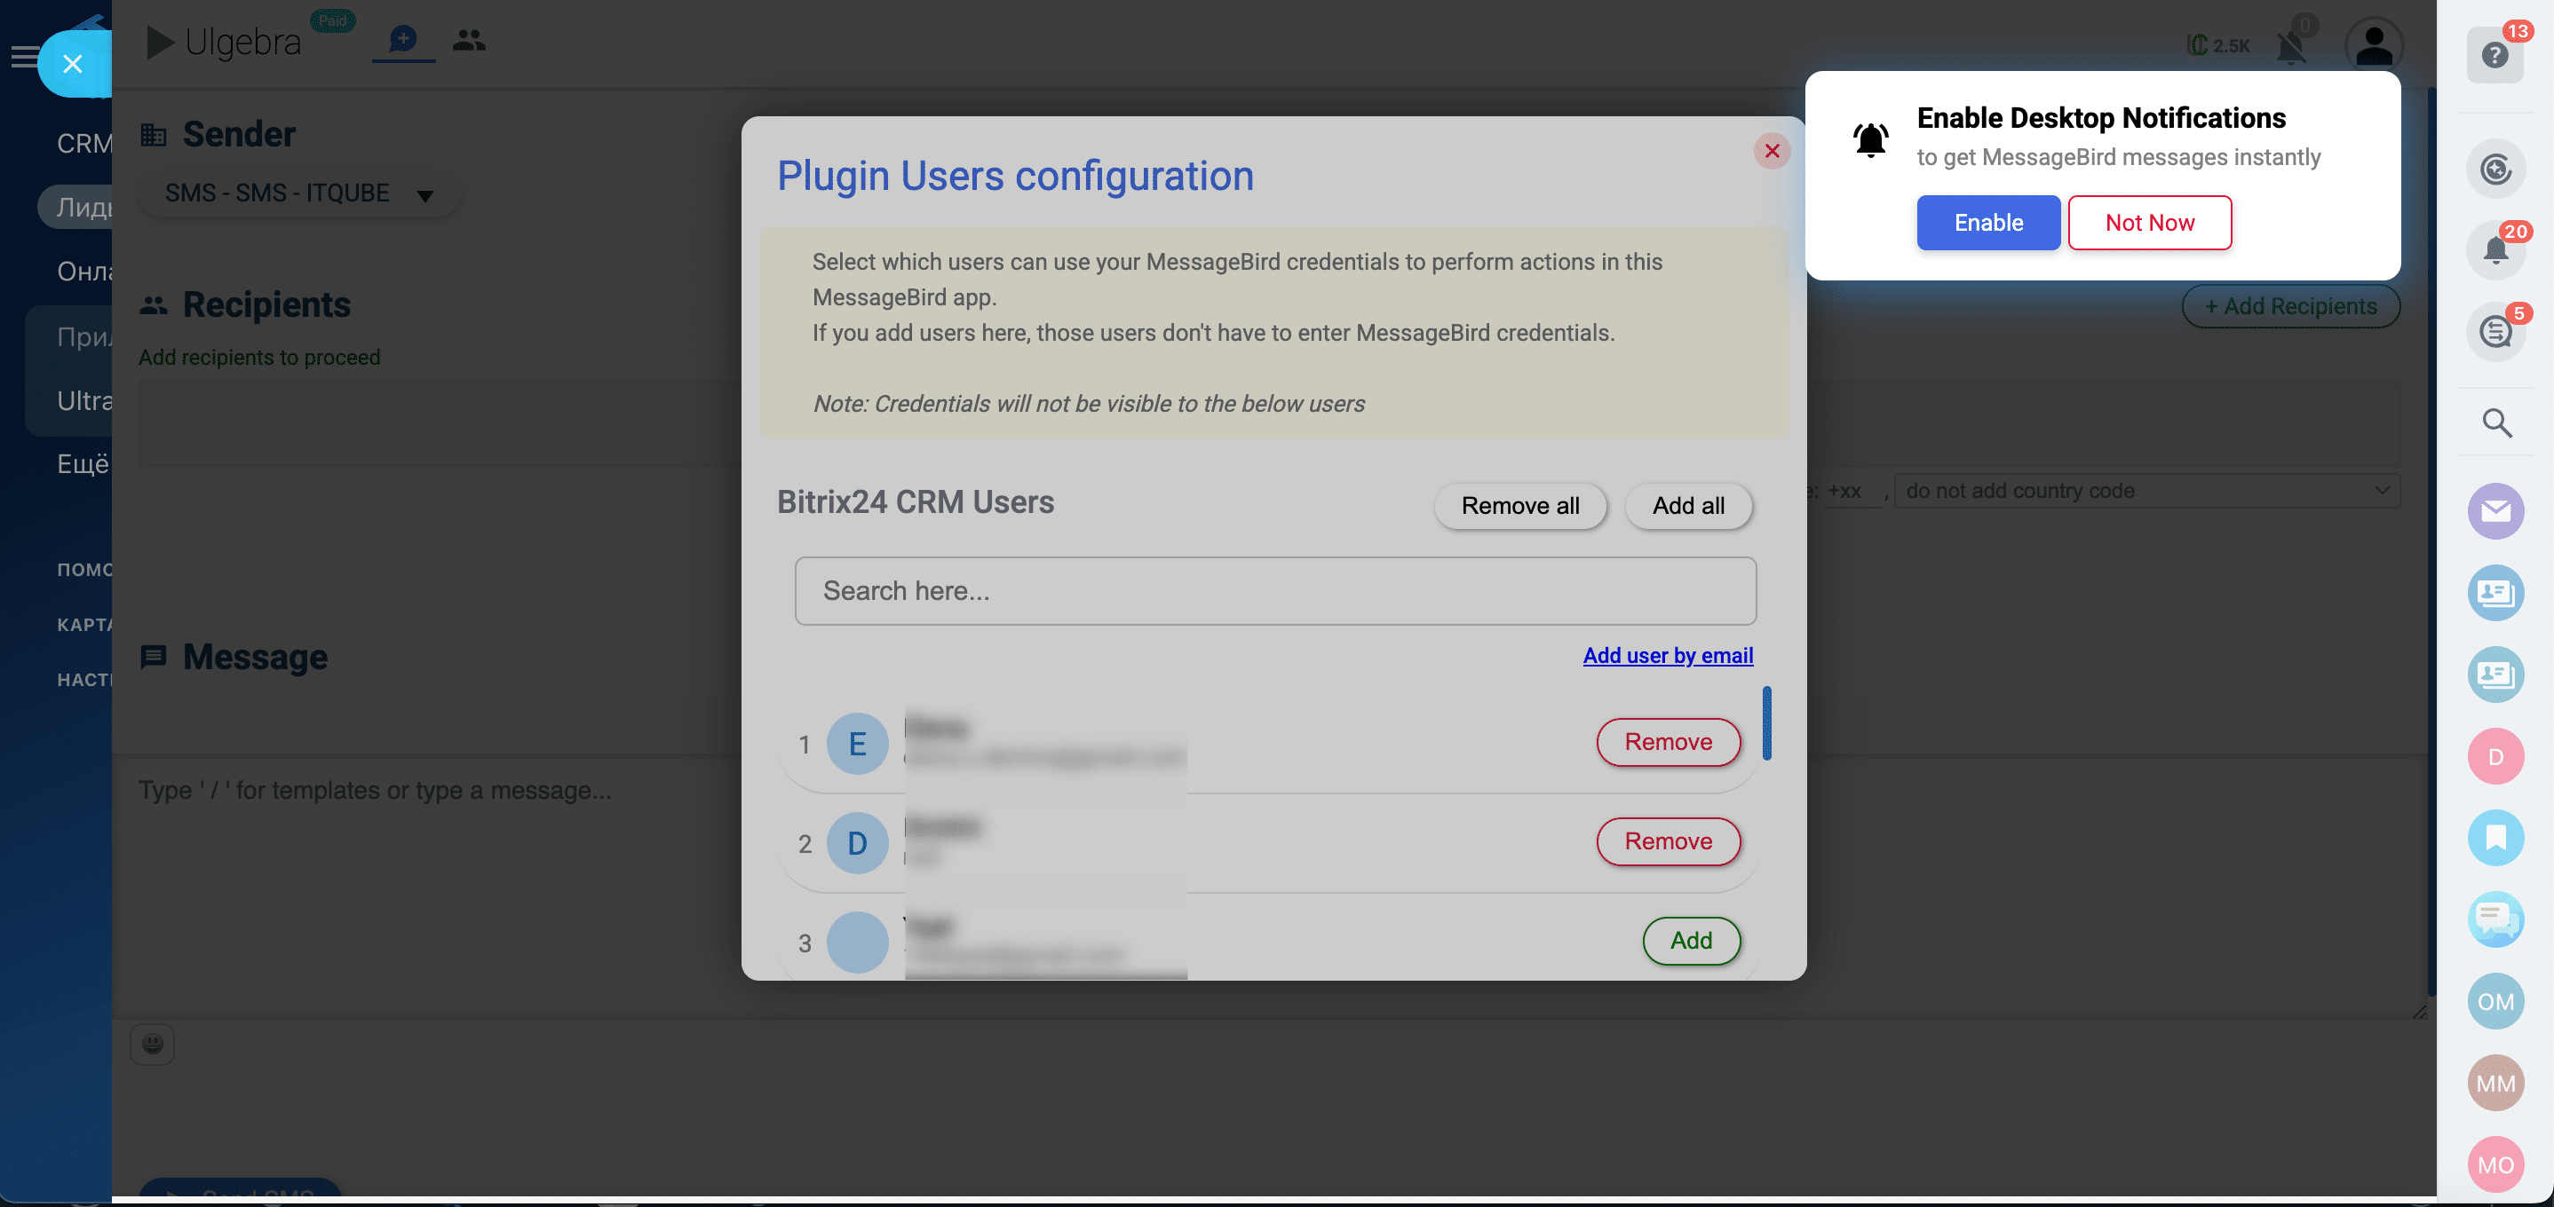Open the blue bookmark icon
Image resolution: width=2554 pixels, height=1207 pixels.
click(2495, 839)
